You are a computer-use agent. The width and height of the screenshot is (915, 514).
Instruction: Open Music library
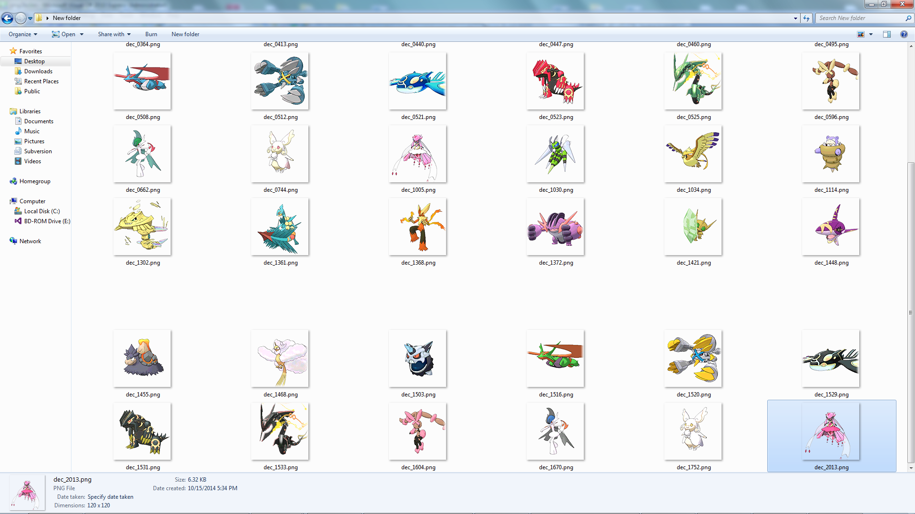[x=32, y=131]
